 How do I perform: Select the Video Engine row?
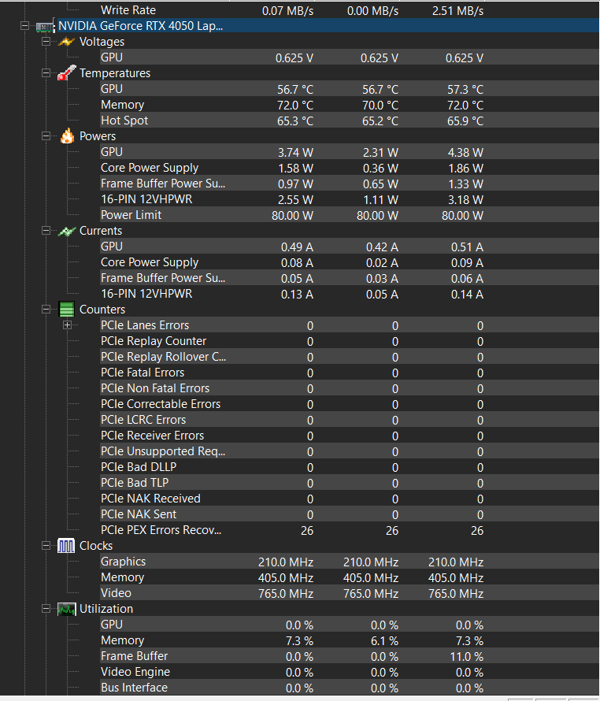pyautogui.click(x=350, y=672)
